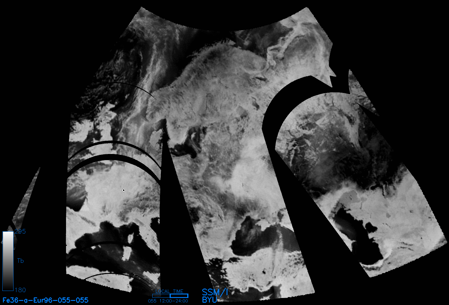Click the local time indicator bar
Image resolution: width=449 pixels, height=305 pixels.
click(x=170, y=296)
